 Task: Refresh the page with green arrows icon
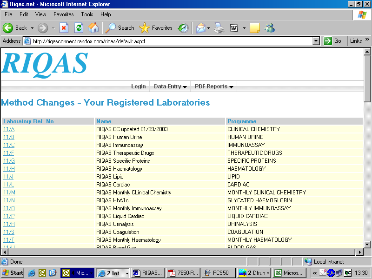(79, 28)
